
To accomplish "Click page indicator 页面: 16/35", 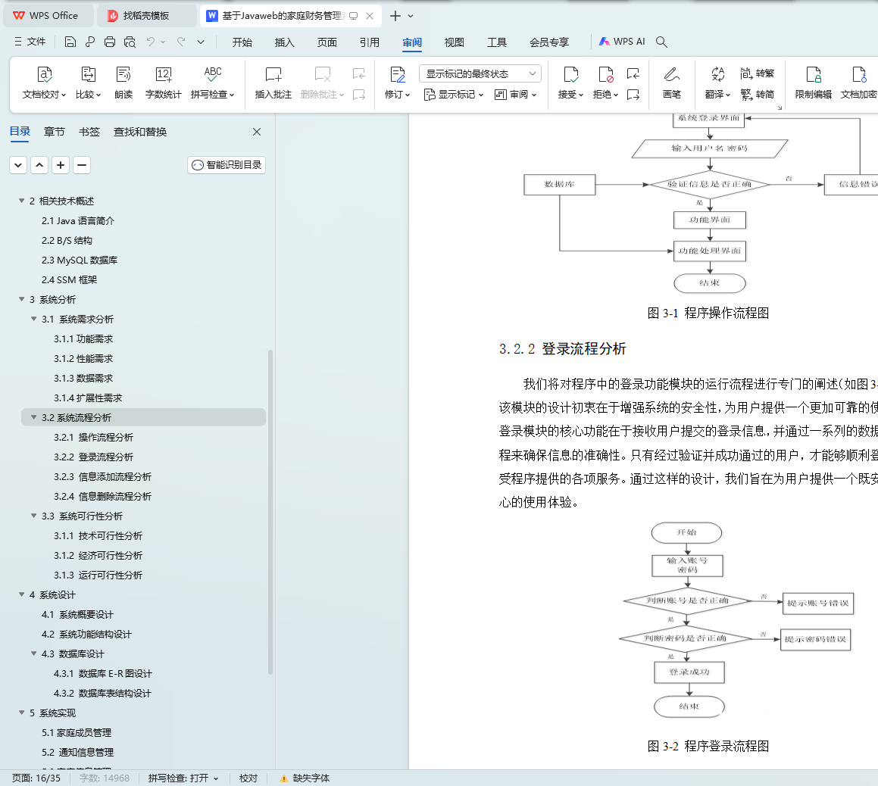I will tap(36, 778).
